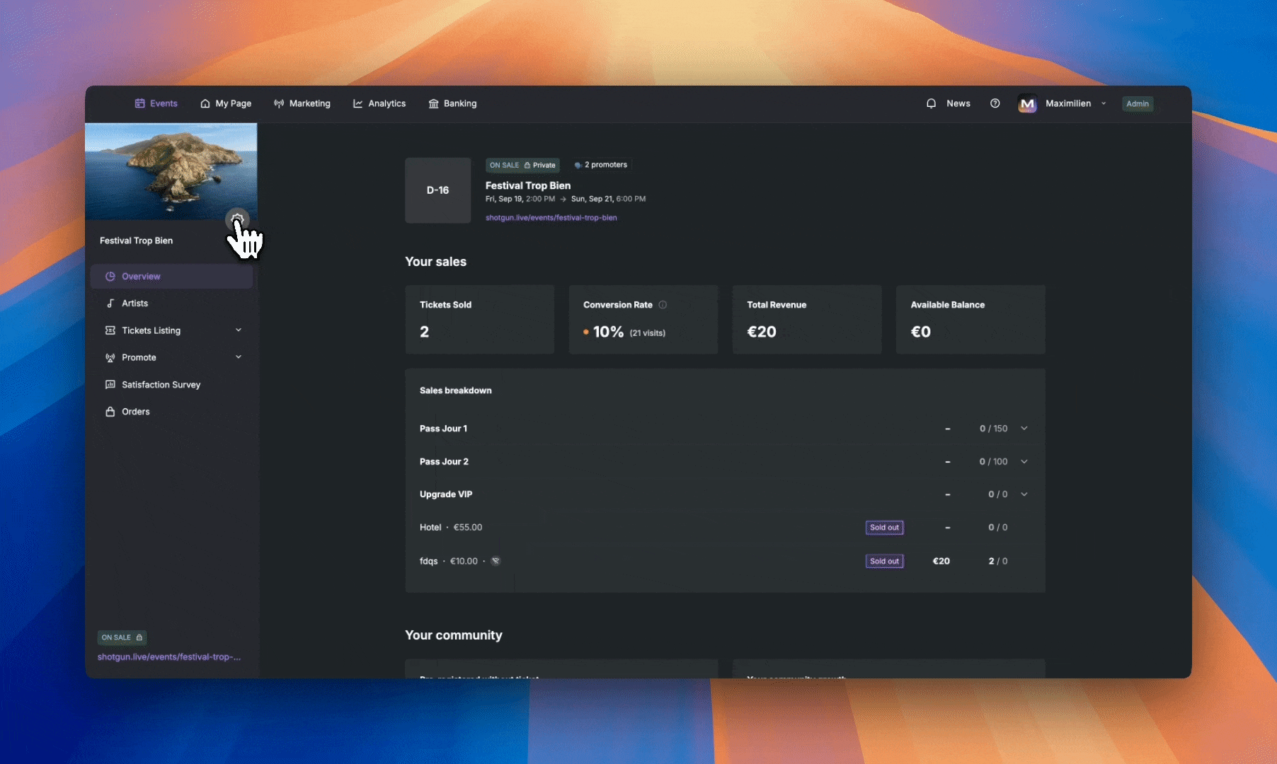Click the event cover image thumbnail
Screen dimensions: 1277x764
171,171
